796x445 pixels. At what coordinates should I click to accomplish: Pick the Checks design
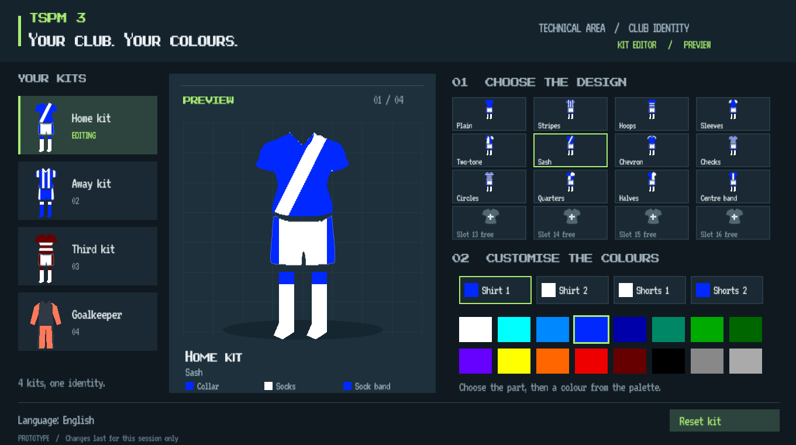tap(733, 150)
